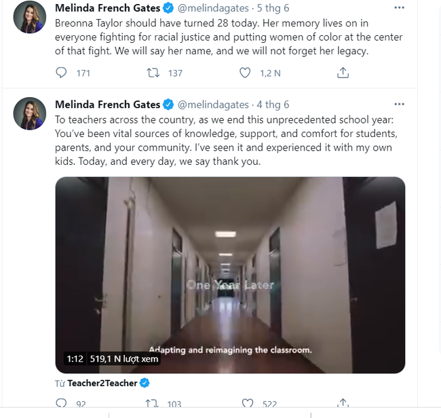The width and height of the screenshot is (441, 418).
Task: Click the verified badge beside Teacher2Teacher
Action: tap(145, 383)
